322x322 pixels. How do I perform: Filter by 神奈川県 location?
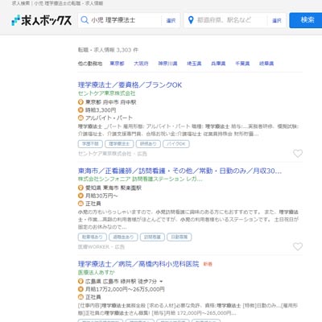167,64
